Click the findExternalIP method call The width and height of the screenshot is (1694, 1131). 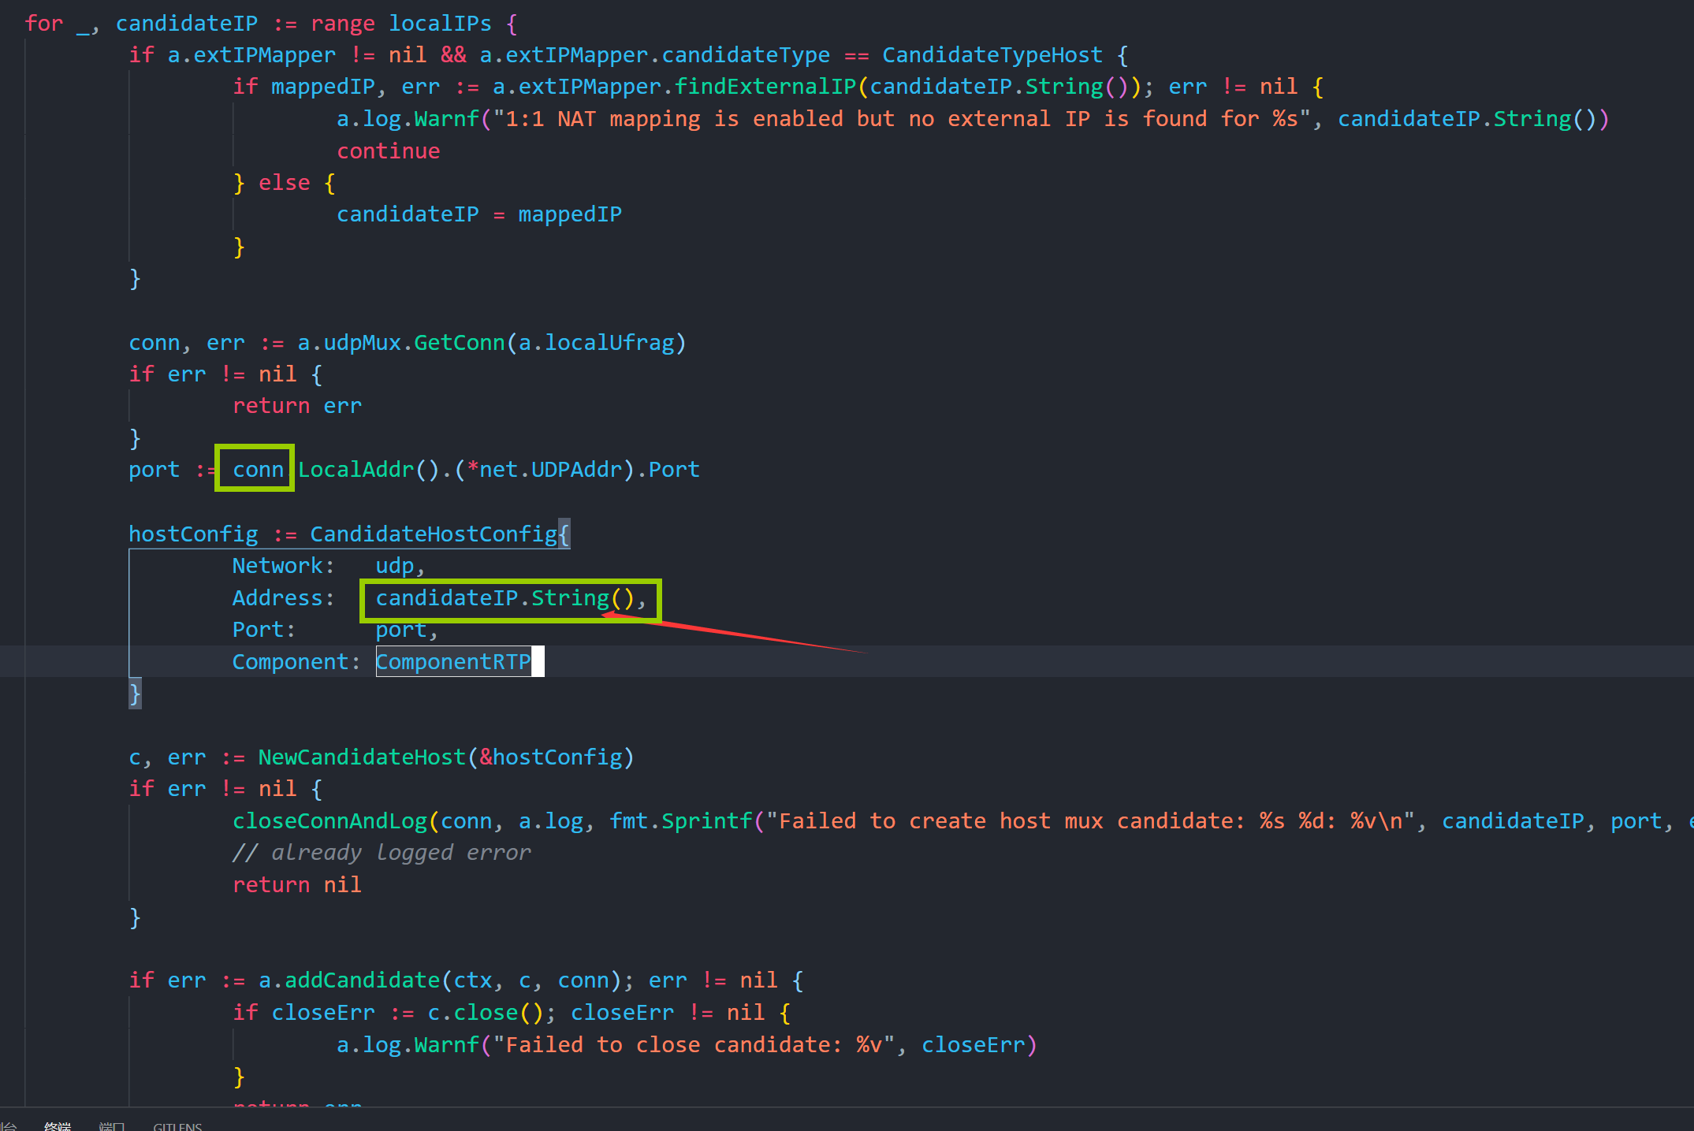pos(765,87)
